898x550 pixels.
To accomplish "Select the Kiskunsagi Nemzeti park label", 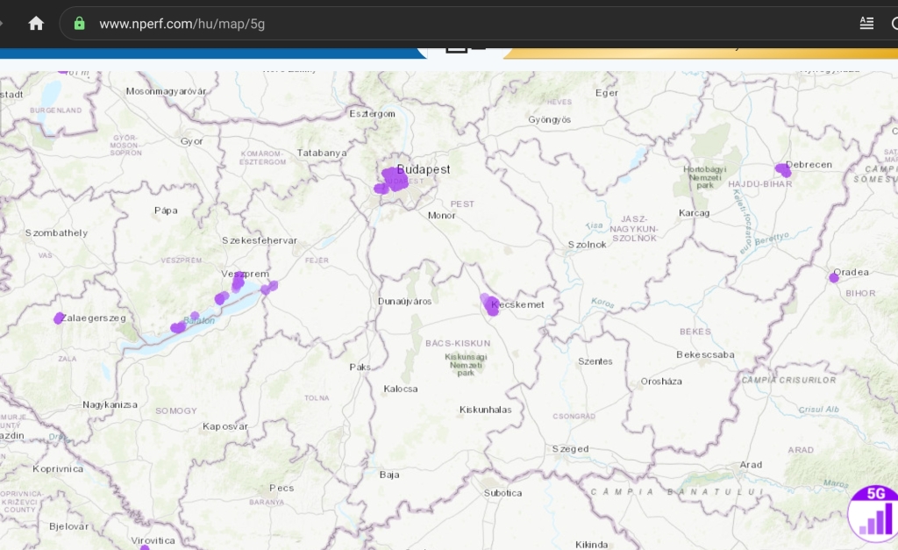I will click(x=465, y=364).
